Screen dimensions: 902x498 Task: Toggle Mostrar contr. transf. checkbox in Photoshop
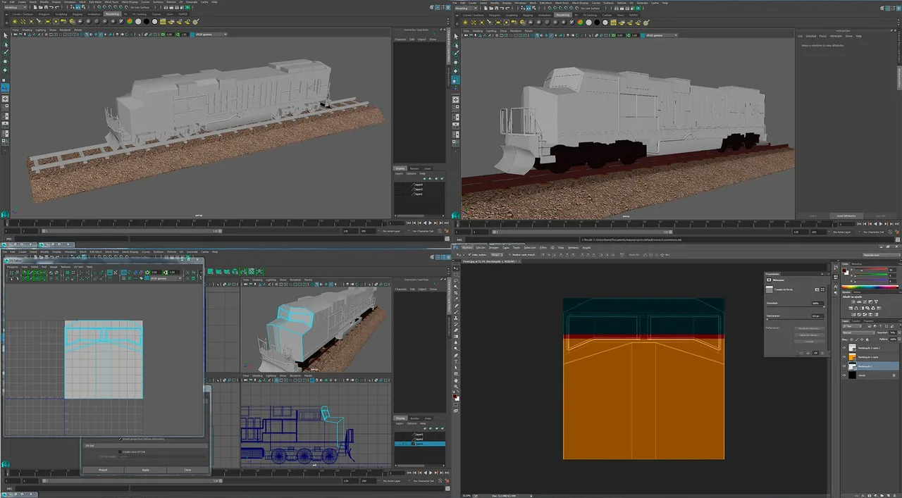[509, 255]
